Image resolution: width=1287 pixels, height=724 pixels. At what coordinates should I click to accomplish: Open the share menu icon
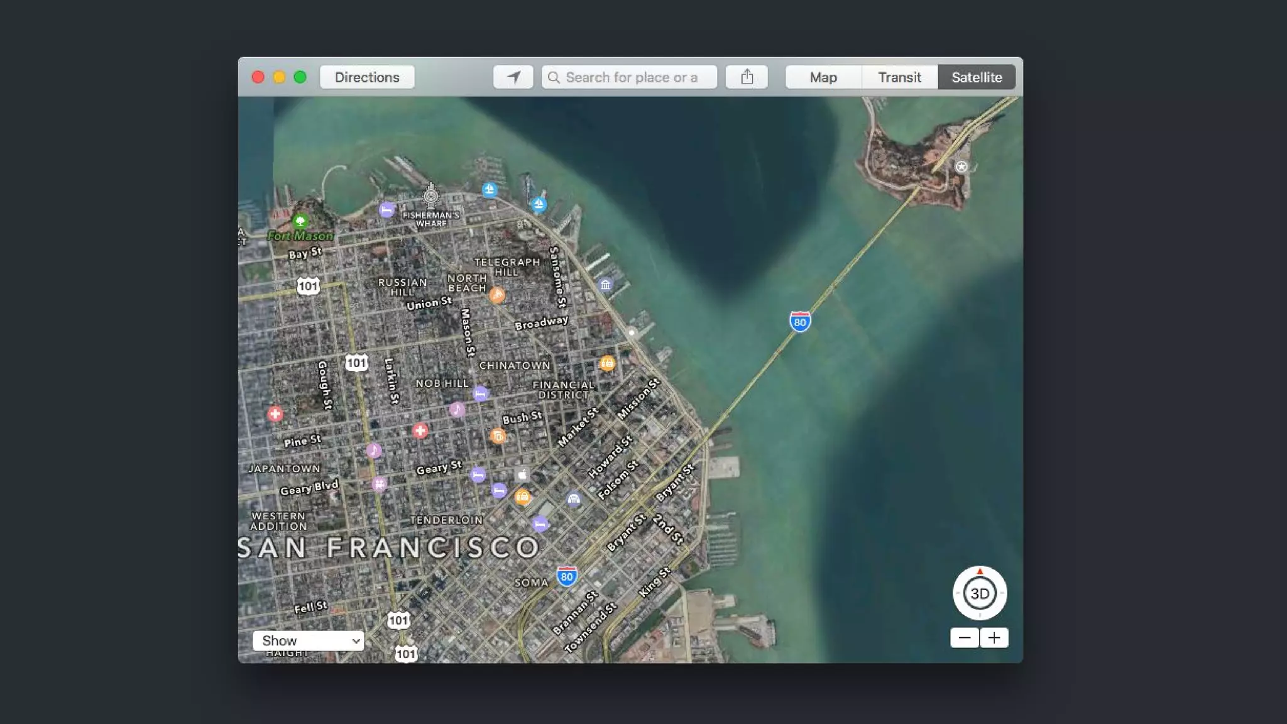coord(747,77)
